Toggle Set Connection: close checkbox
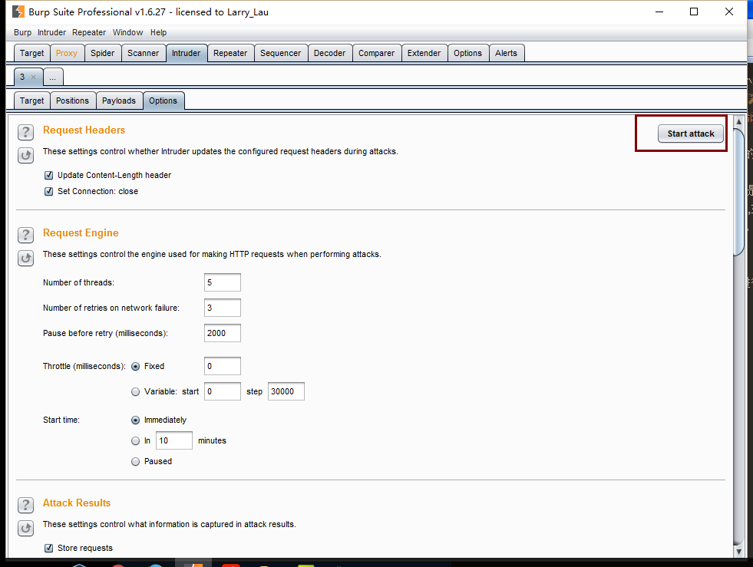The height and width of the screenshot is (567, 753). click(x=48, y=191)
